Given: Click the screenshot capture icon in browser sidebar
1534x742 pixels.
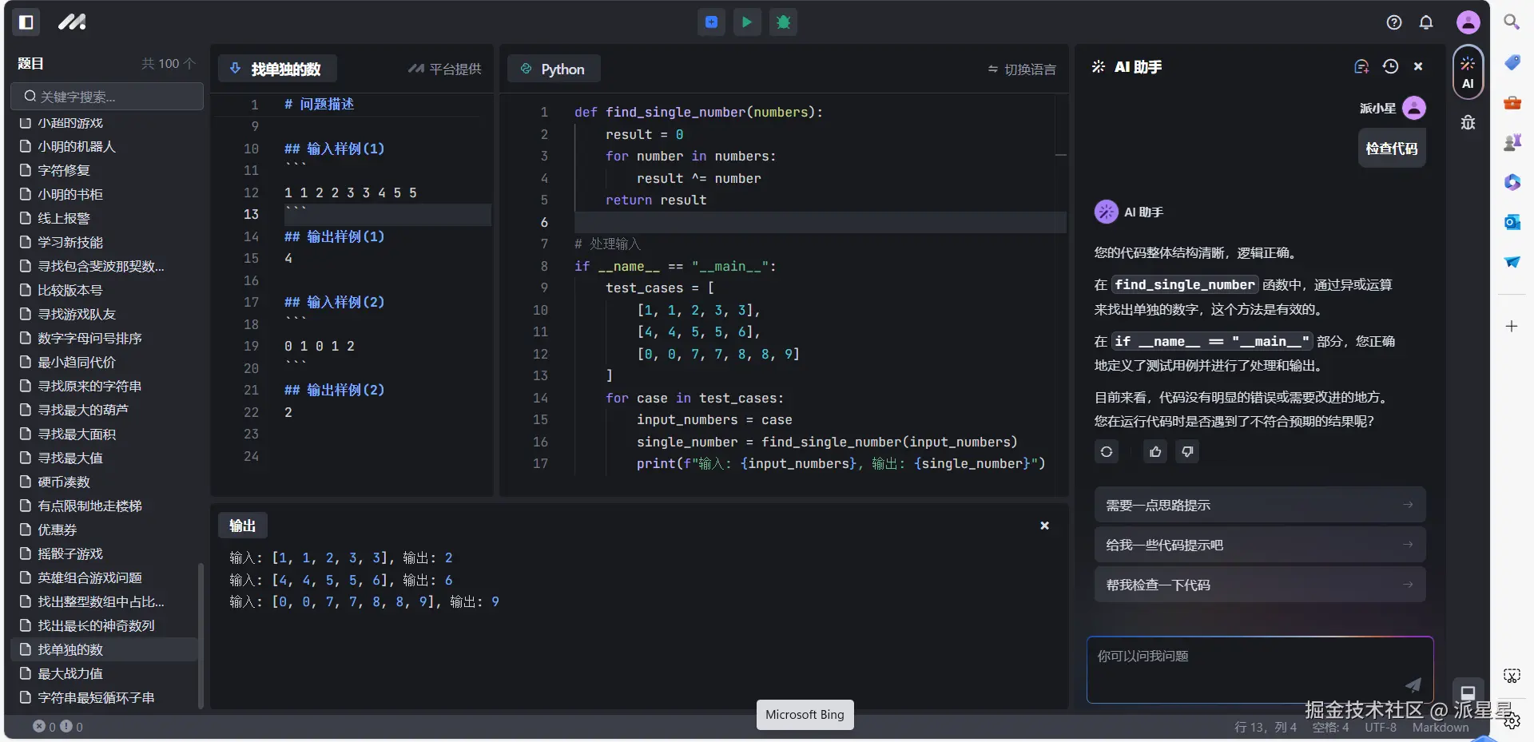Looking at the screenshot, I should [1512, 676].
